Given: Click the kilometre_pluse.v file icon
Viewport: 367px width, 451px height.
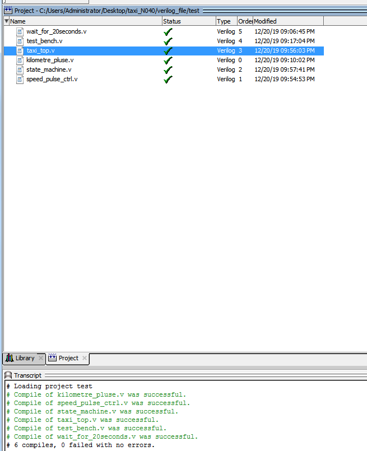Looking at the screenshot, I should click(20, 60).
